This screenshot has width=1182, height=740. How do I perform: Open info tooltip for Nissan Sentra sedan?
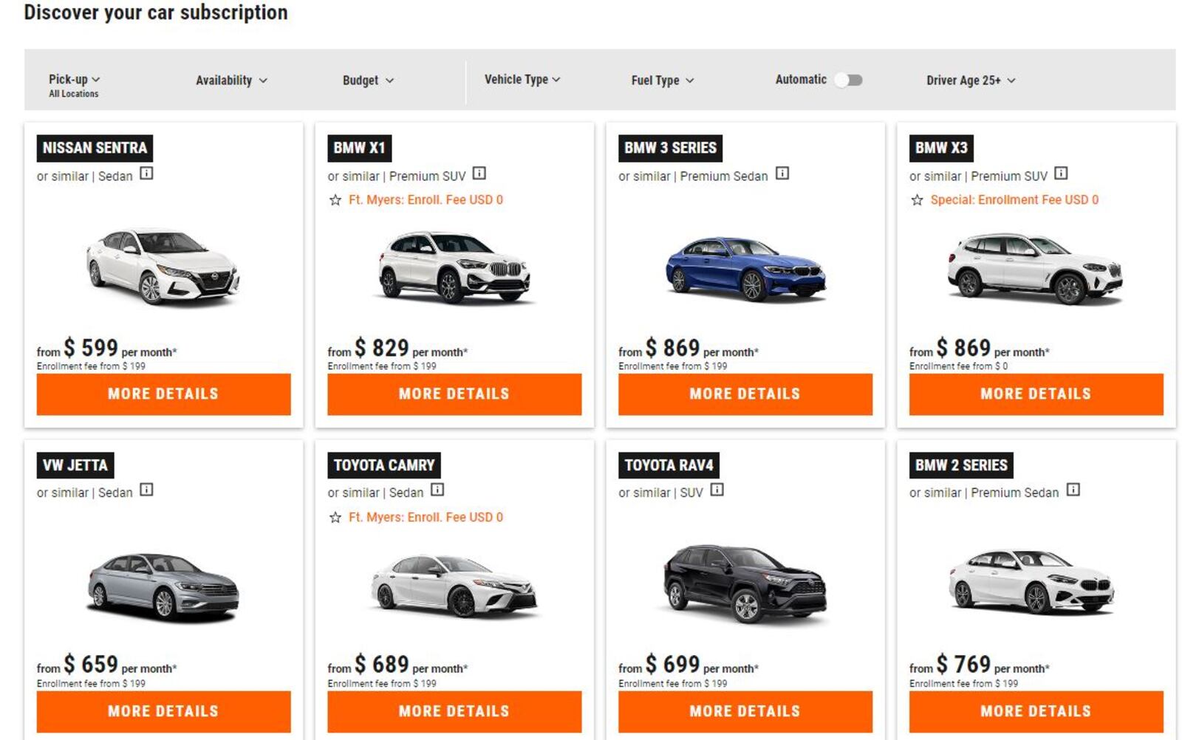146,176
